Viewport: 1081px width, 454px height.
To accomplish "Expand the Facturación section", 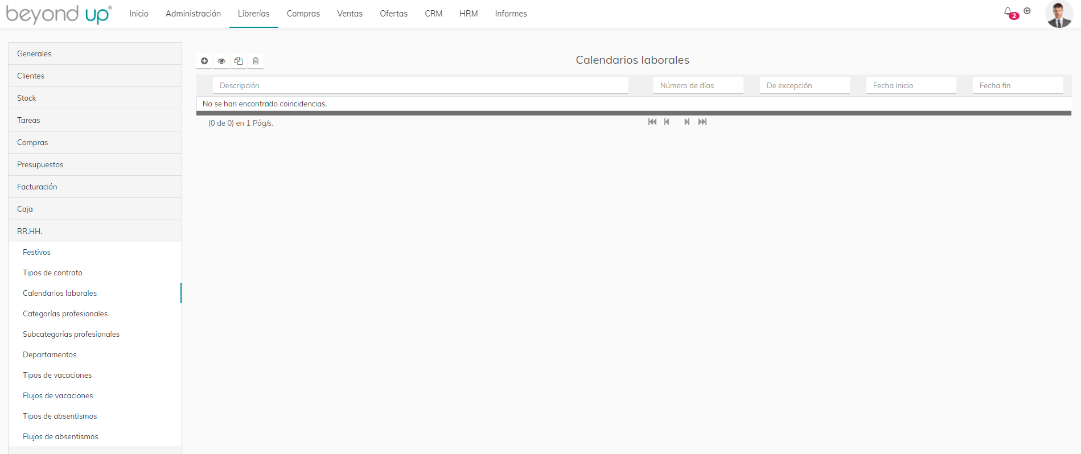I will [x=95, y=187].
